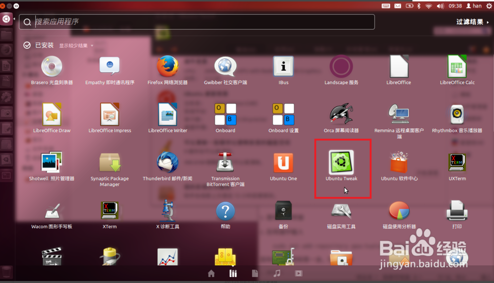The height and width of the screenshot is (283, 494).
Task: Open Ubuntu Software Center
Action: click(399, 167)
